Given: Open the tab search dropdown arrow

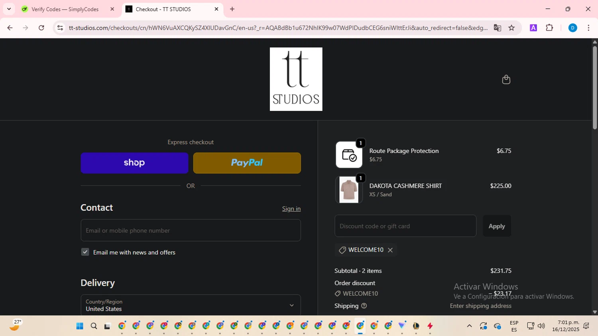Looking at the screenshot, I should click(x=9, y=9).
